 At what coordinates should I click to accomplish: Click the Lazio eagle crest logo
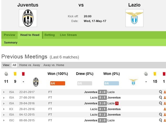134,18
